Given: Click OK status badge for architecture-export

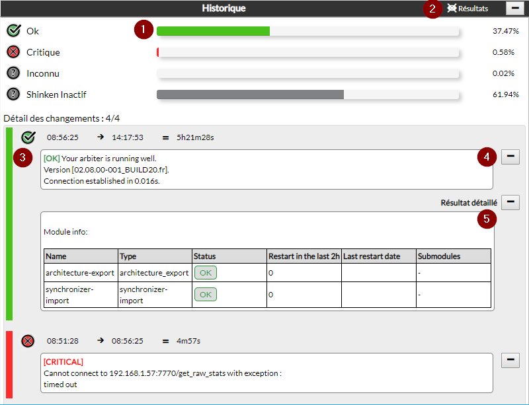Looking at the screenshot, I should (205, 272).
